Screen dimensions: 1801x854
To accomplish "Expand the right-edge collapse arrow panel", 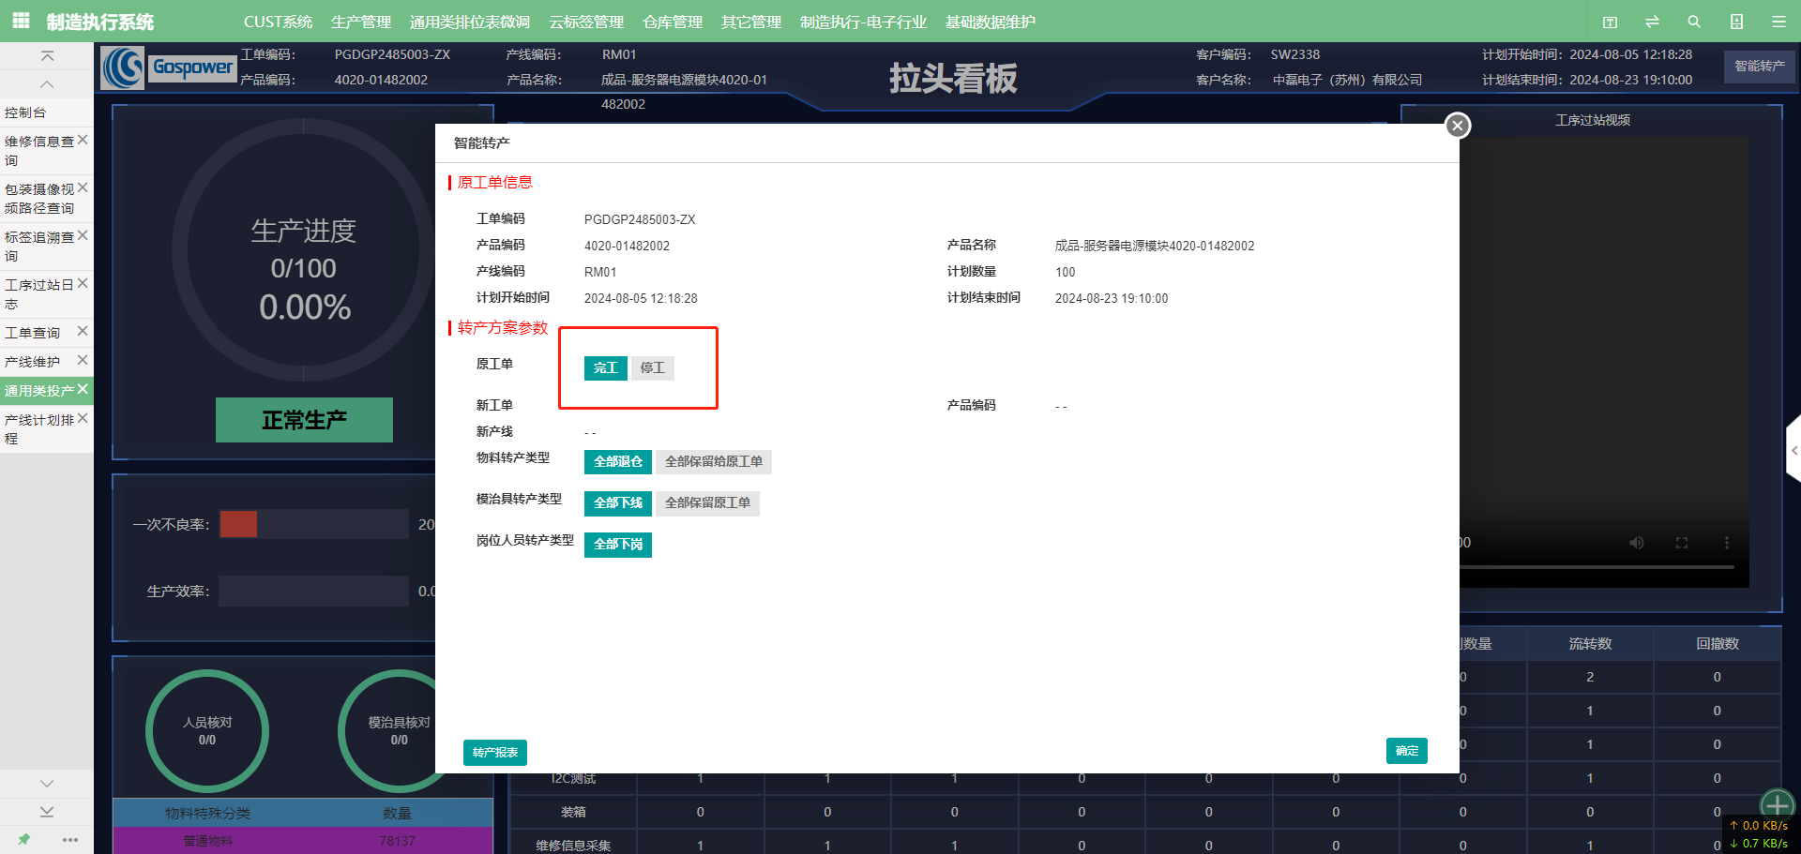I will tap(1793, 450).
